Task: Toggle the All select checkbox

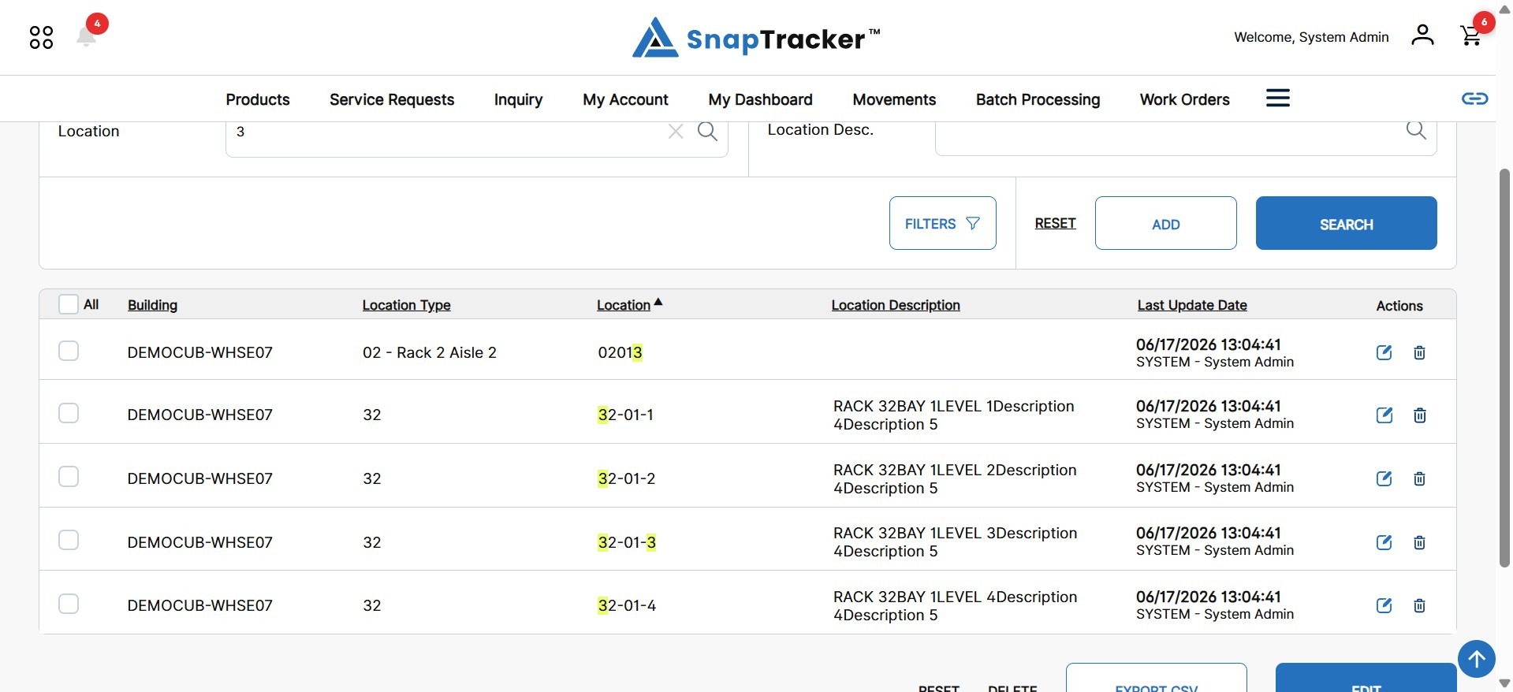Action: click(69, 304)
